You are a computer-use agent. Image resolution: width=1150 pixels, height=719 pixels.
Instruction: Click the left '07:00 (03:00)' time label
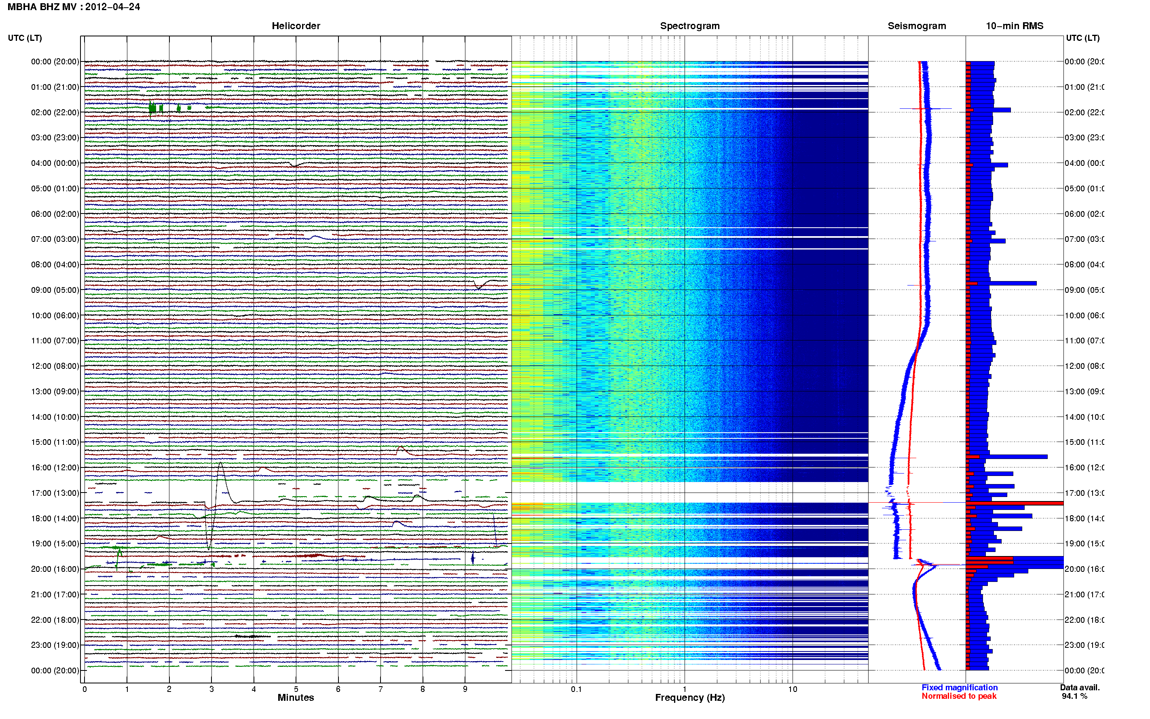coord(55,239)
